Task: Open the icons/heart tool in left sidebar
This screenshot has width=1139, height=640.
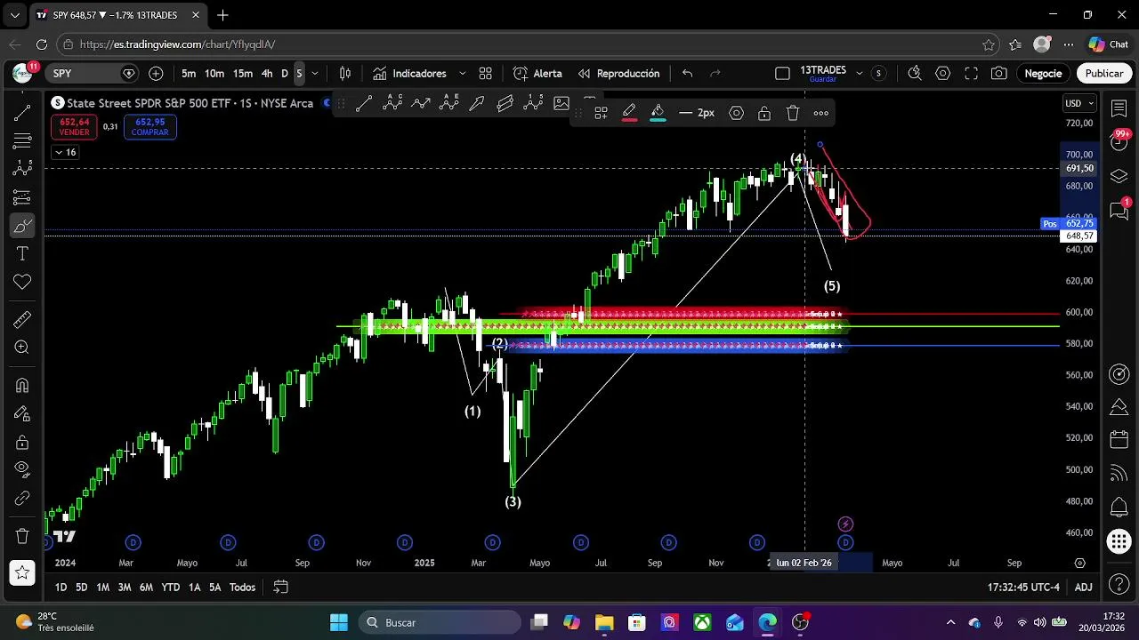Action: pyautogui.click(x=22, y=283)
